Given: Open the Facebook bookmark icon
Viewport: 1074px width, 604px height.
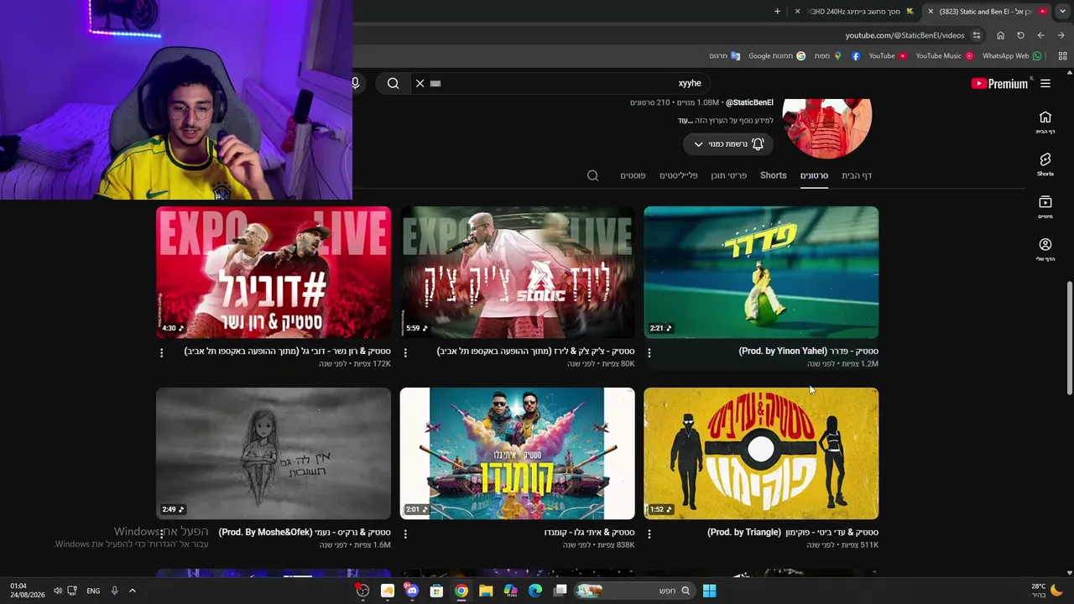Looking at the screenshot, I should 856,56.
